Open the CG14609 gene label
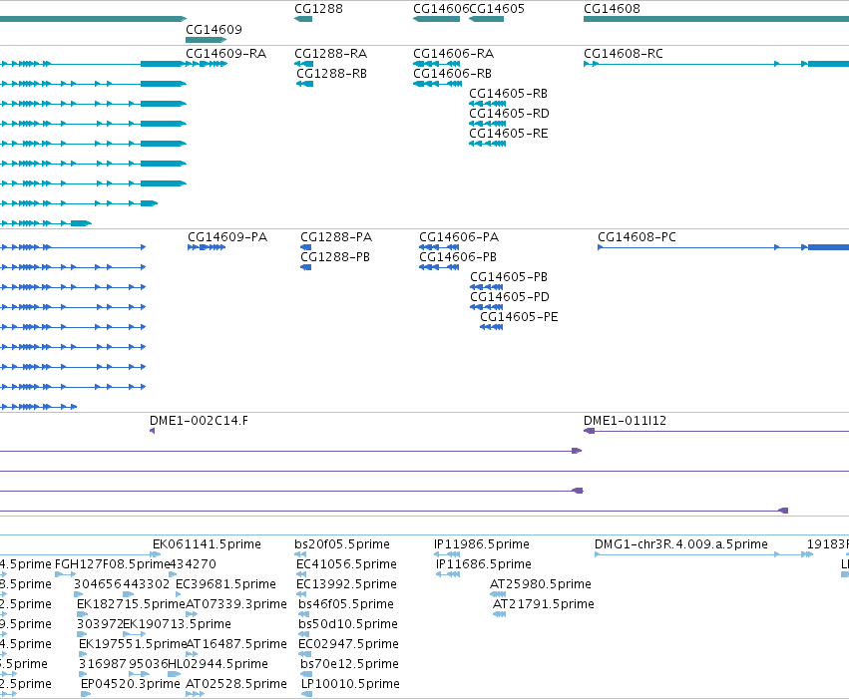The width and height of the screenshot is (849, 699). pyautogui.click(x=213, y=30)
